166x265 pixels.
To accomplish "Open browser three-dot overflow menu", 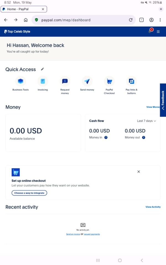I will (160, 20).
